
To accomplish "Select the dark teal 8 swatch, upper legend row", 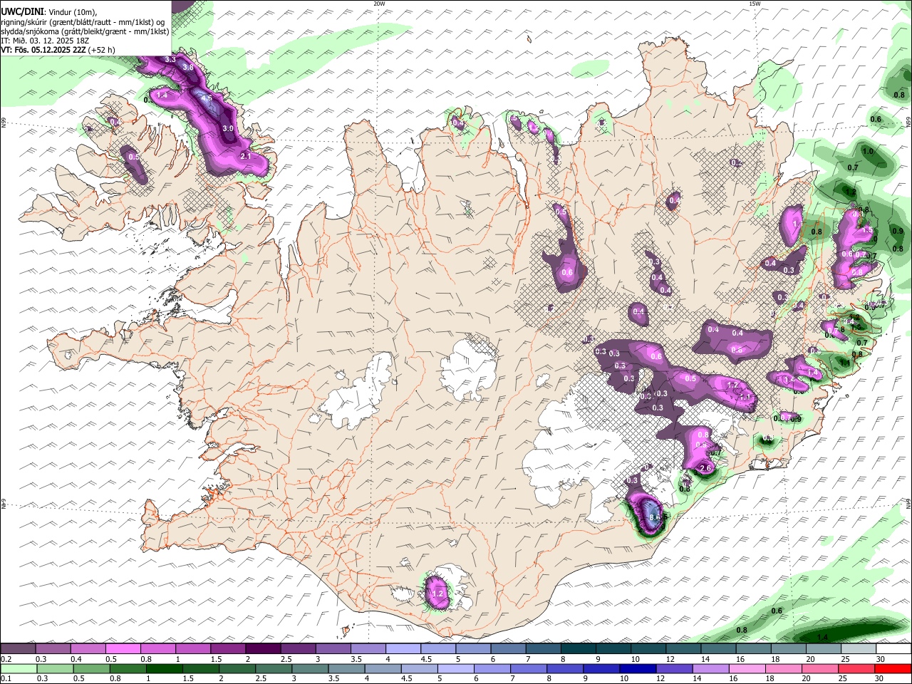I will (x=578, y=648).
